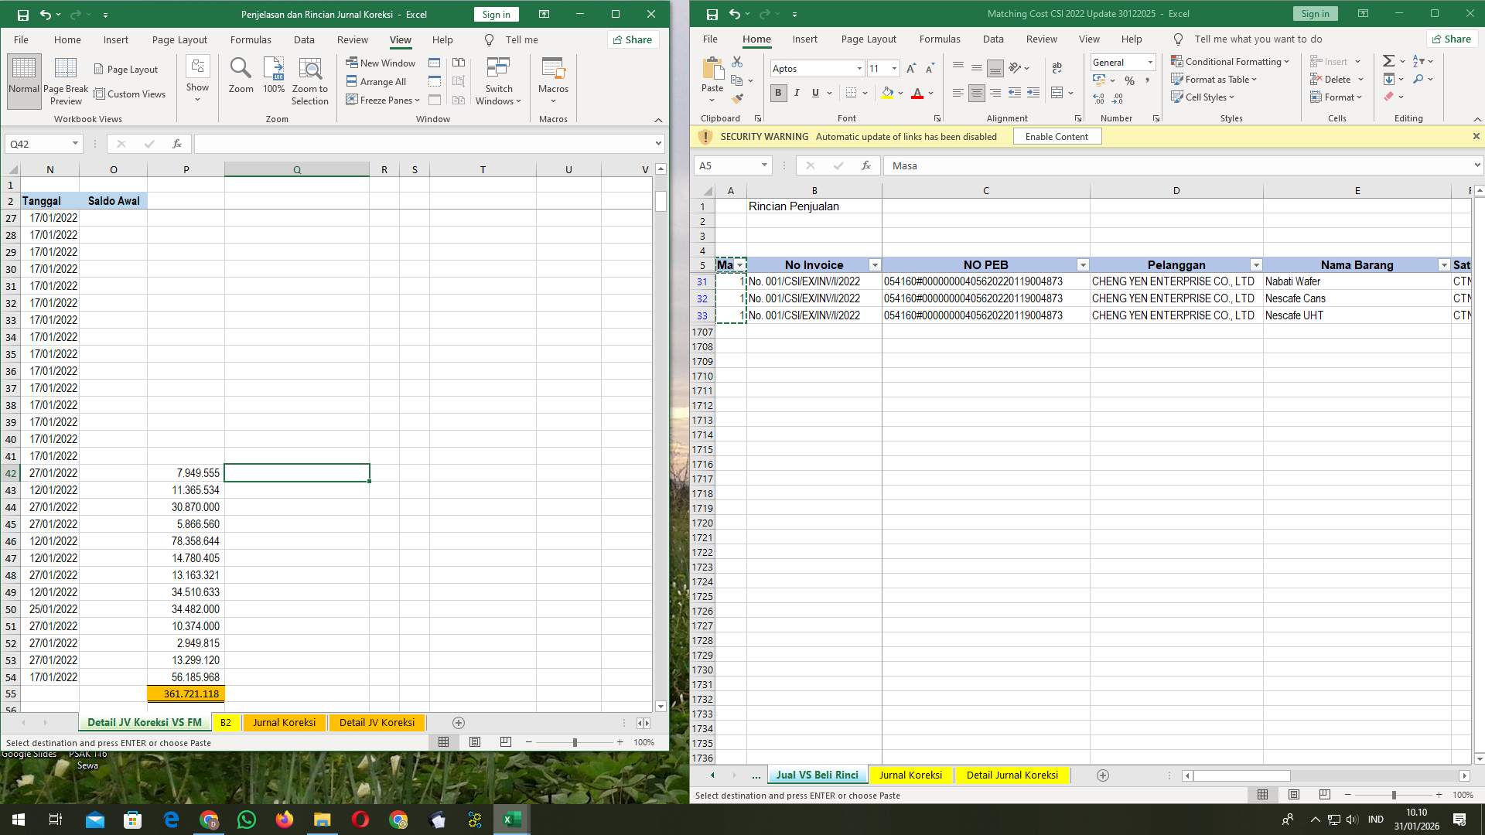Open WhatsApp from the taskbar
The height and width of the screenshot is (835, 1485).
247,819
